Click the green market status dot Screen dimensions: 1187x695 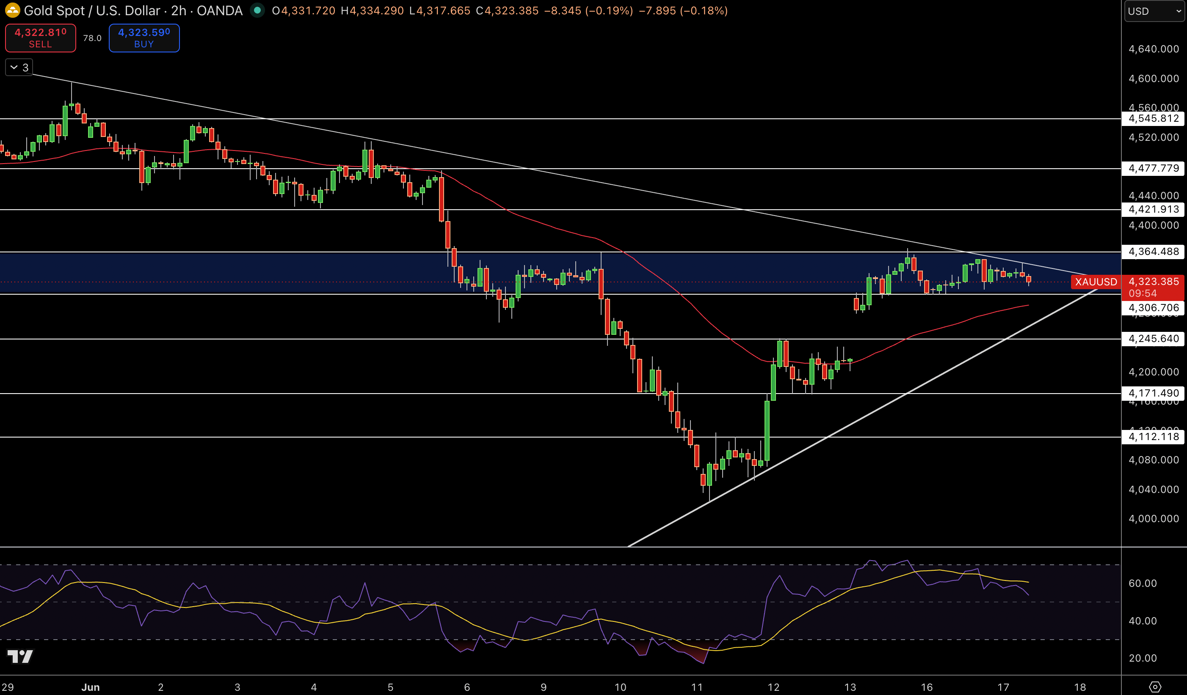coord(257,10)
